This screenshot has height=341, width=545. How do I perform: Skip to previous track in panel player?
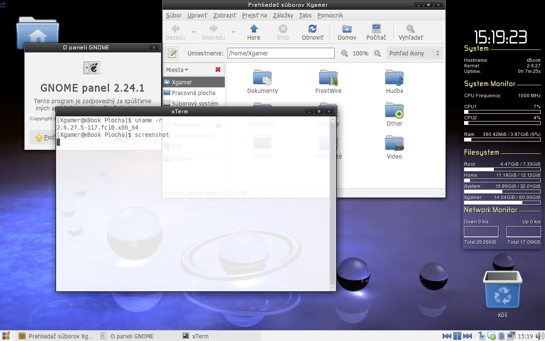447,336
